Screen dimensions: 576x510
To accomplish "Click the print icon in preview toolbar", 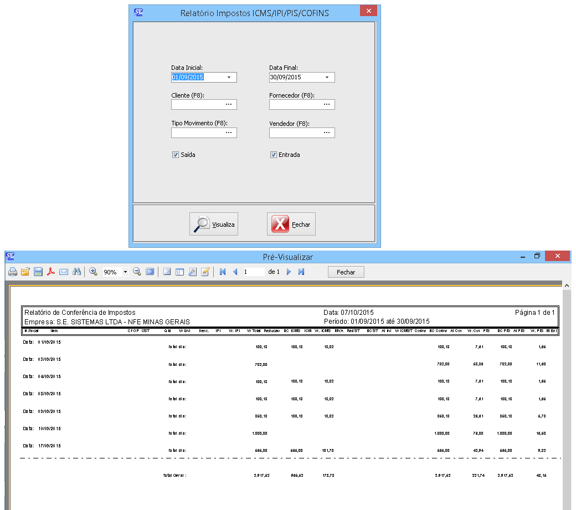I will point(12,272).
